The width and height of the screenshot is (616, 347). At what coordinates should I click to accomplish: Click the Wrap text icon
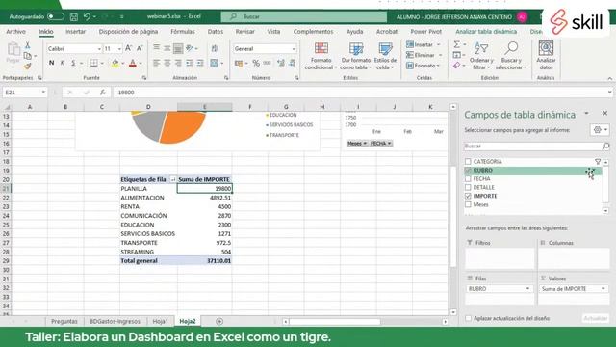point(215,48)
